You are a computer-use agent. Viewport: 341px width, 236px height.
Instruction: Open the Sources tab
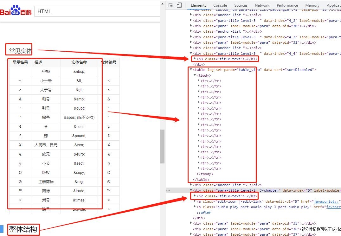[241, 5]
